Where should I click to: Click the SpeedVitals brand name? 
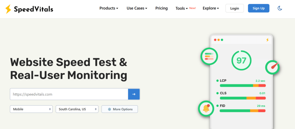pos(33,9)
